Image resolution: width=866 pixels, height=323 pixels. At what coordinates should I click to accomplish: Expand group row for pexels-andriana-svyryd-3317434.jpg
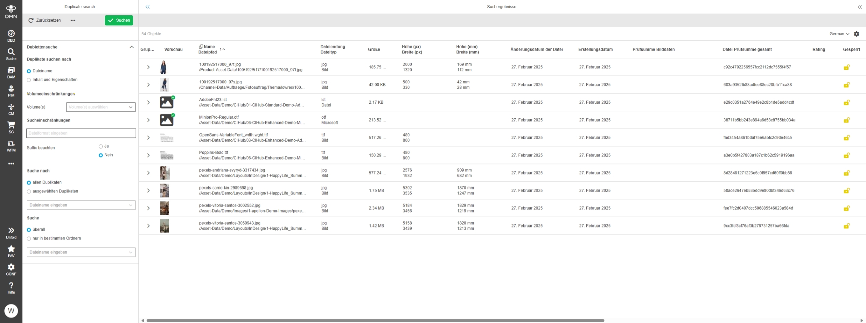tap(148, 173)
